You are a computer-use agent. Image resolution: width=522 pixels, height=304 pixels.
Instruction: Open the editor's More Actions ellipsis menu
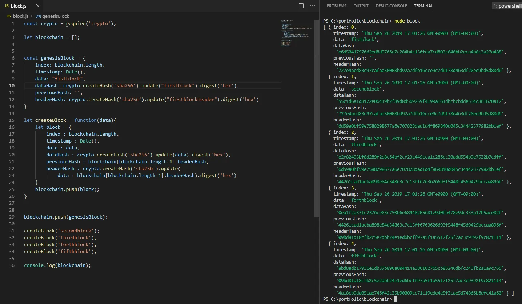(x=313, y=6)
